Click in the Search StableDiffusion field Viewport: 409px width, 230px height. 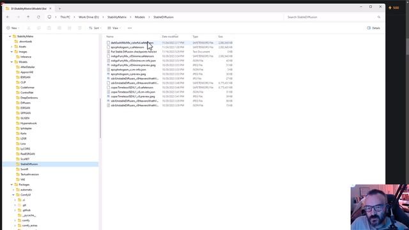coord(331,17)
